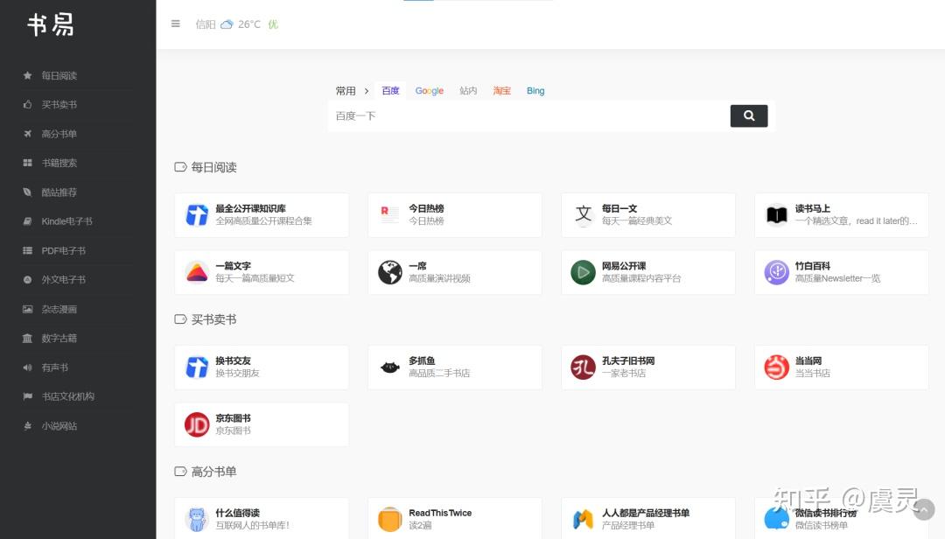The width and height of the screenshot is (945, 539).
Task: Click the hamburger menu toggle icon
Action: tap(175, 24)
